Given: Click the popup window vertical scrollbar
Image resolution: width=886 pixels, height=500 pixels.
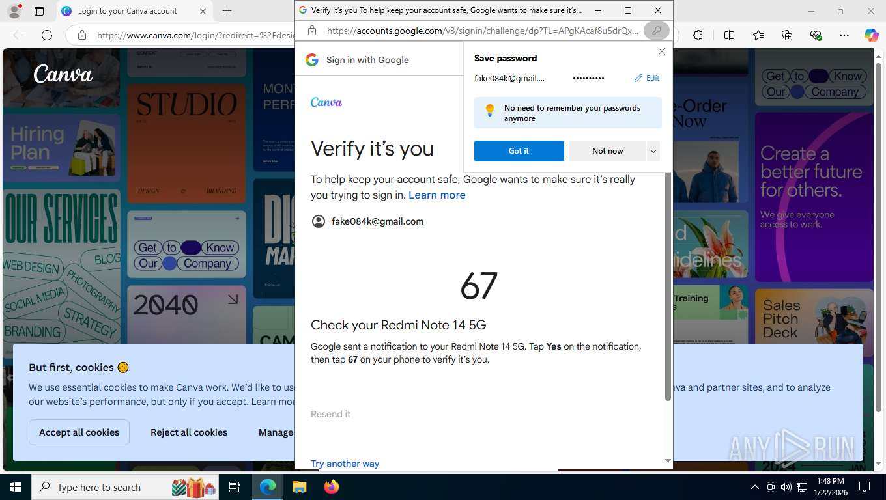Looking at the screenshot, I should coord(668,286).
